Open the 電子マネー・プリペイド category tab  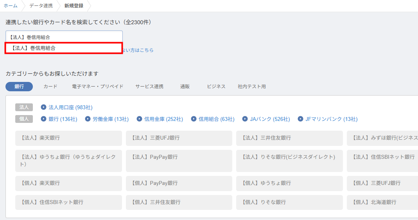[x=97, y=87]
